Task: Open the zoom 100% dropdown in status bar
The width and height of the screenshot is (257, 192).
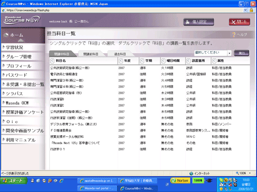Action: coord(250,173)
